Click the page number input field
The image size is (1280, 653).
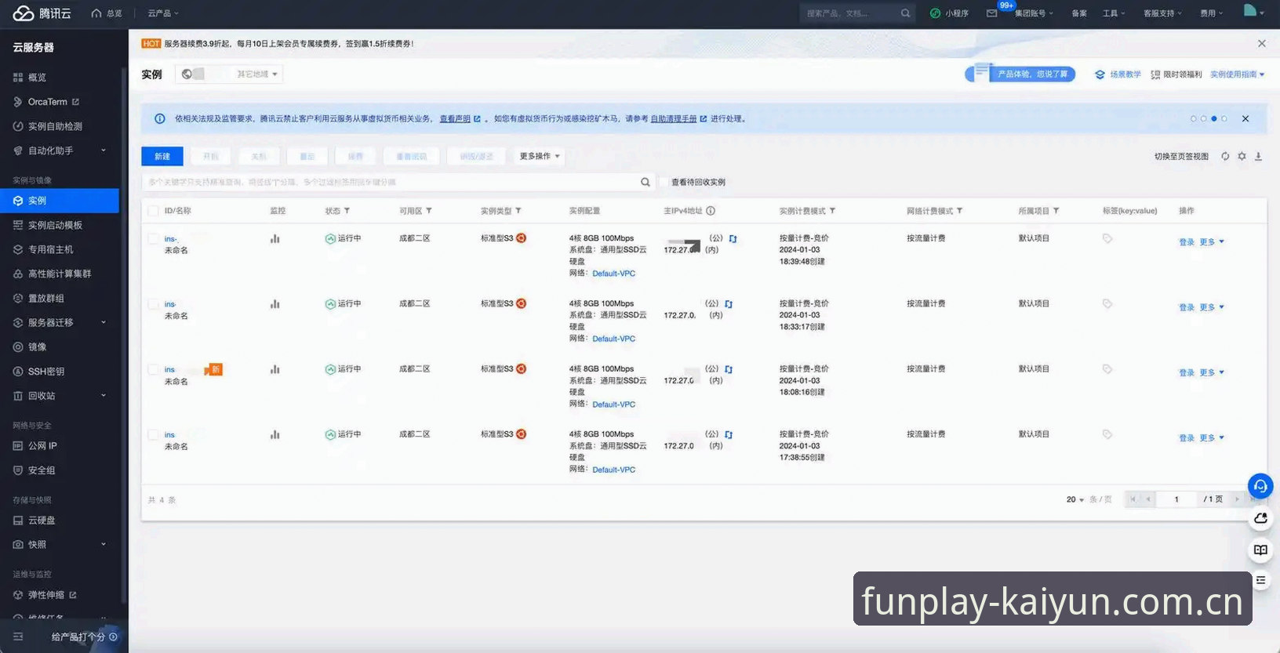point(1176,499)
